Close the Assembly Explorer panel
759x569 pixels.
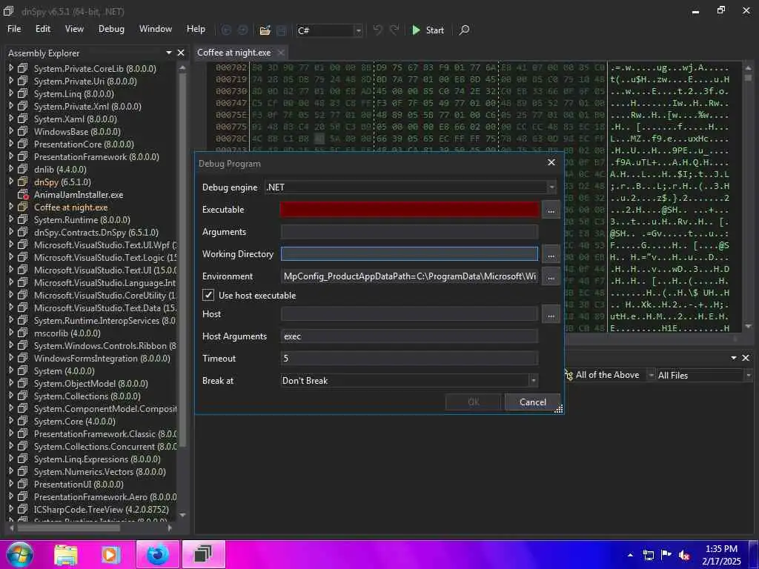tap(181, 53)
